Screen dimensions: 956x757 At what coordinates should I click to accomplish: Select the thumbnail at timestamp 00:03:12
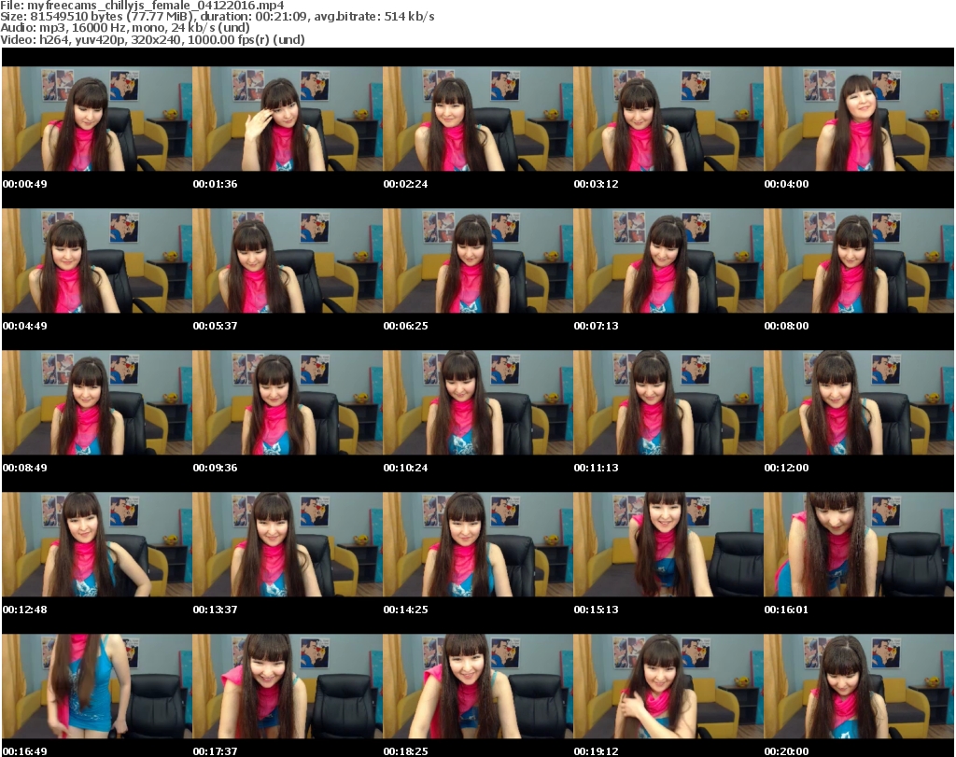click(x=668, y=119)
